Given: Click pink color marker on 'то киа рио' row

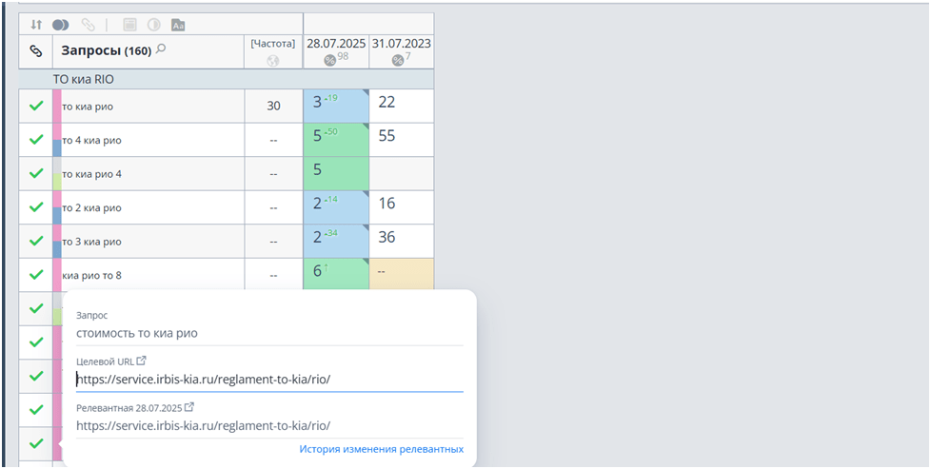Looking at the screenshot, I should 57,106.
